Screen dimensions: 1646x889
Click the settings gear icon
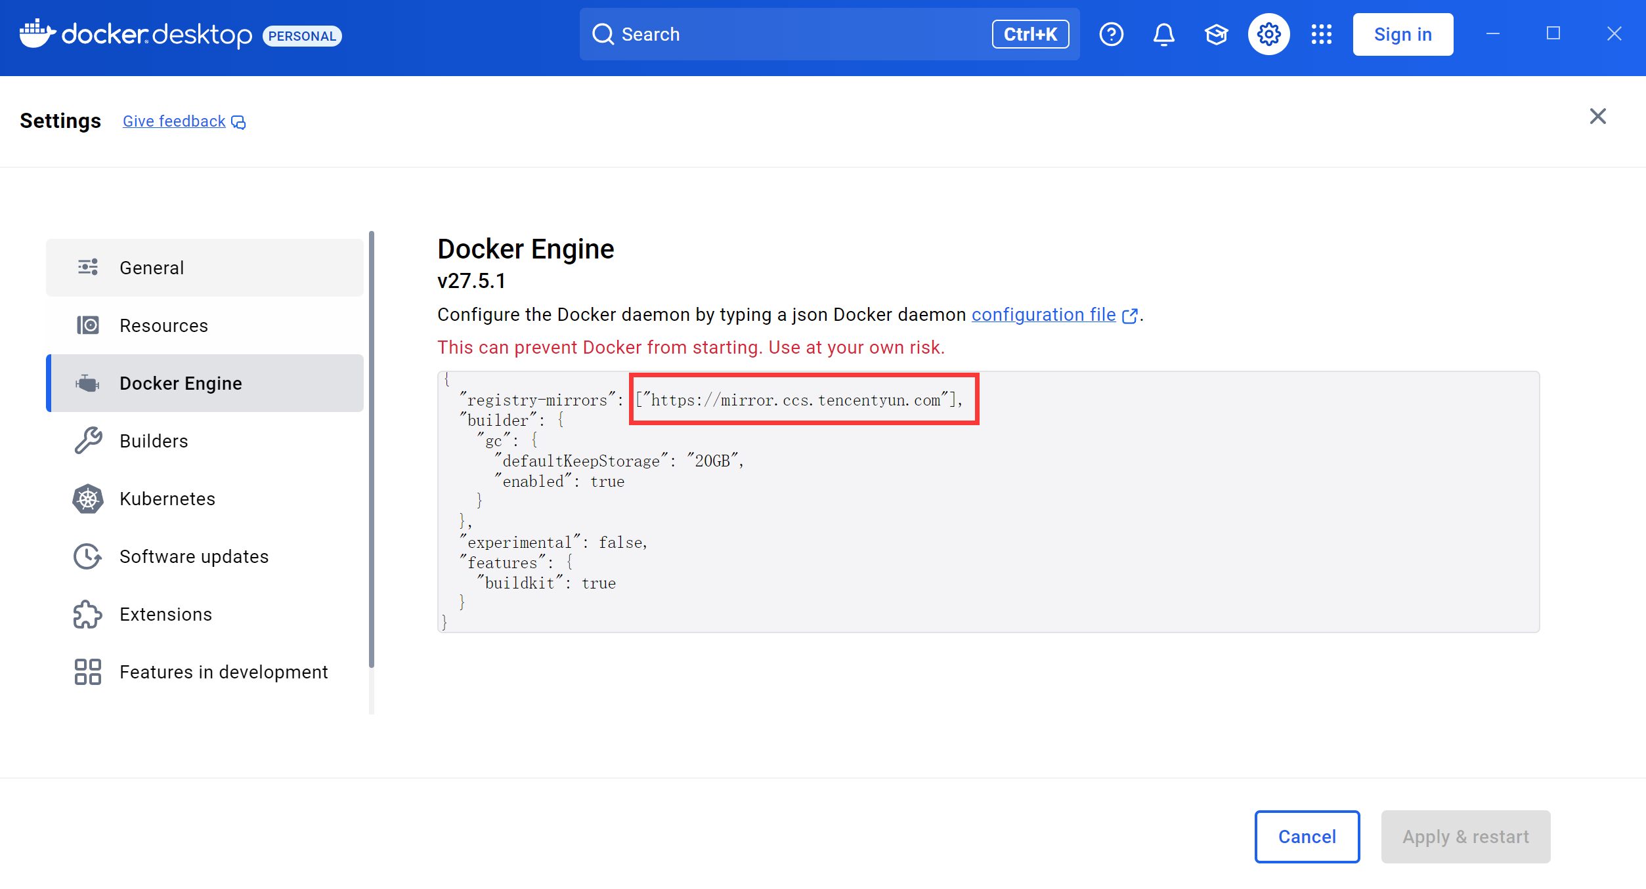(1268, 34)
